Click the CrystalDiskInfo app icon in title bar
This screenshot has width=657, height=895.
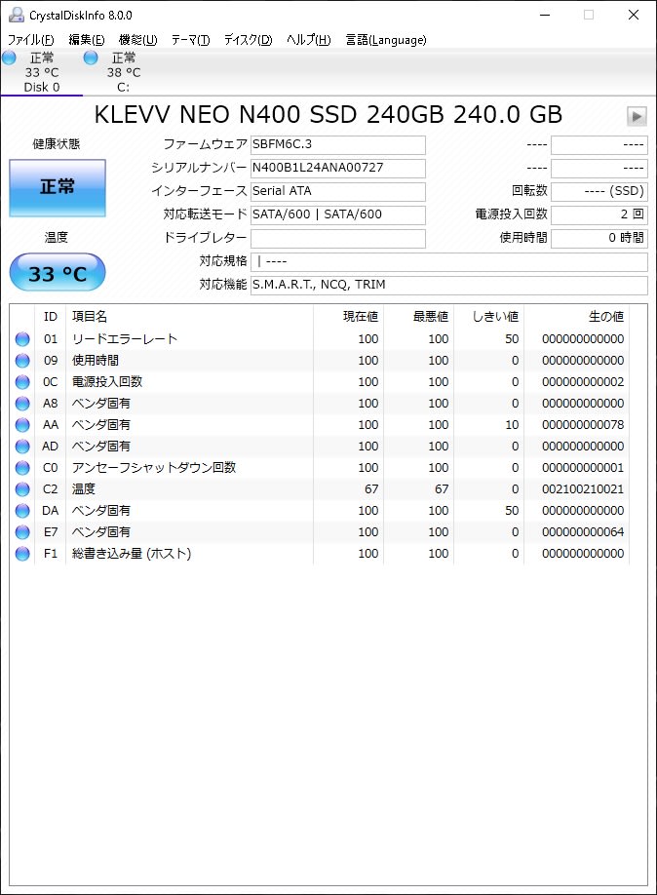click(16, 15)
